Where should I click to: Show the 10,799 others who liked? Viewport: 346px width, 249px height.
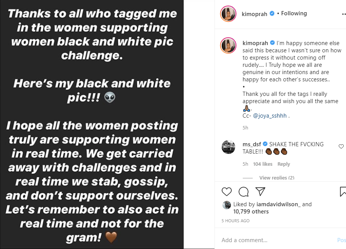[x=250, y=212]
